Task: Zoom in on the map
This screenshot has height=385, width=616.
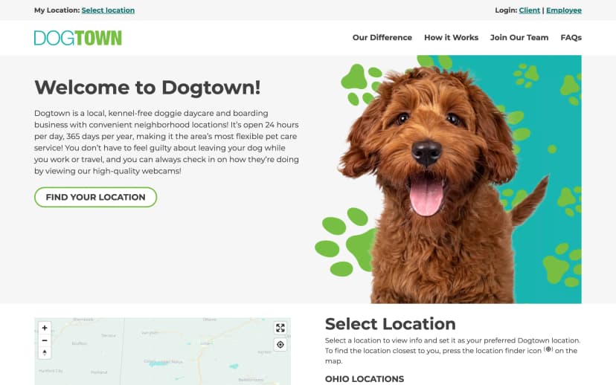Action: pyautogui.click(x=45, y=328)
